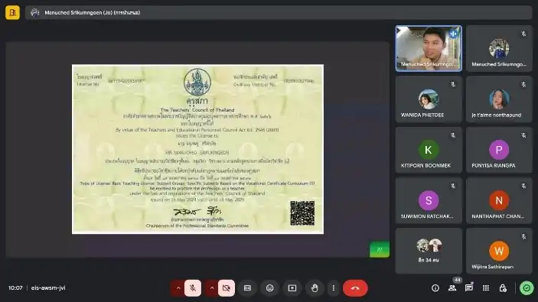This screenshot has width=538, height=302.
Task: Select WANIDA PHETDEE participant tile
Action: coord(429,99)
